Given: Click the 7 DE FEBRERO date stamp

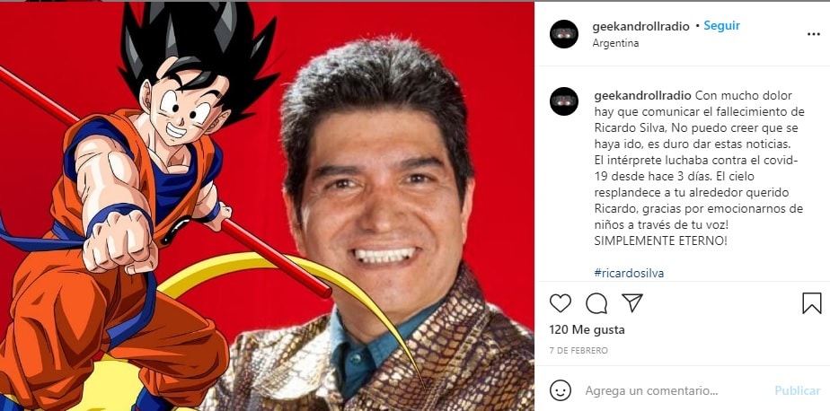Looking at the screenshot, I should click(578, 350).
